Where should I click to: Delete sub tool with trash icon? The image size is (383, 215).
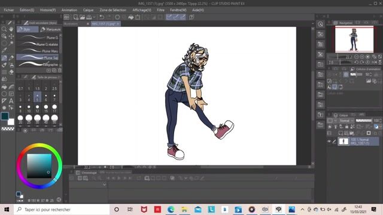[60, 70]
